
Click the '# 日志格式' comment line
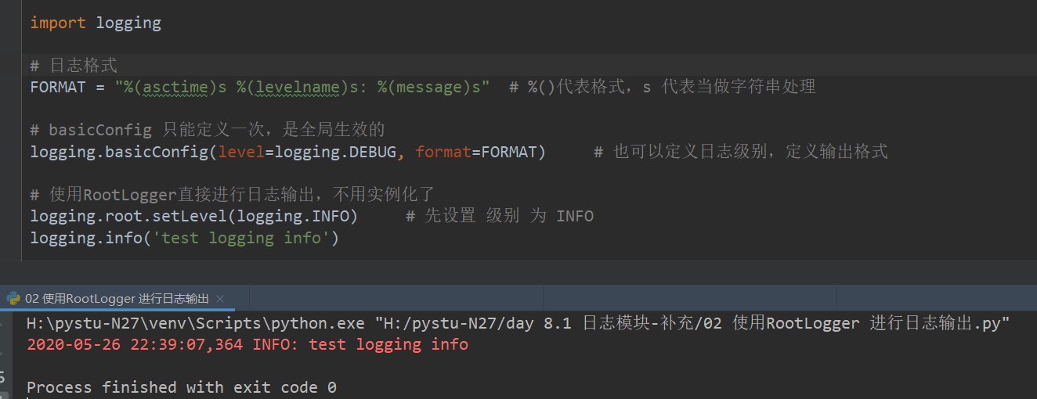click(x=74, y=66)
